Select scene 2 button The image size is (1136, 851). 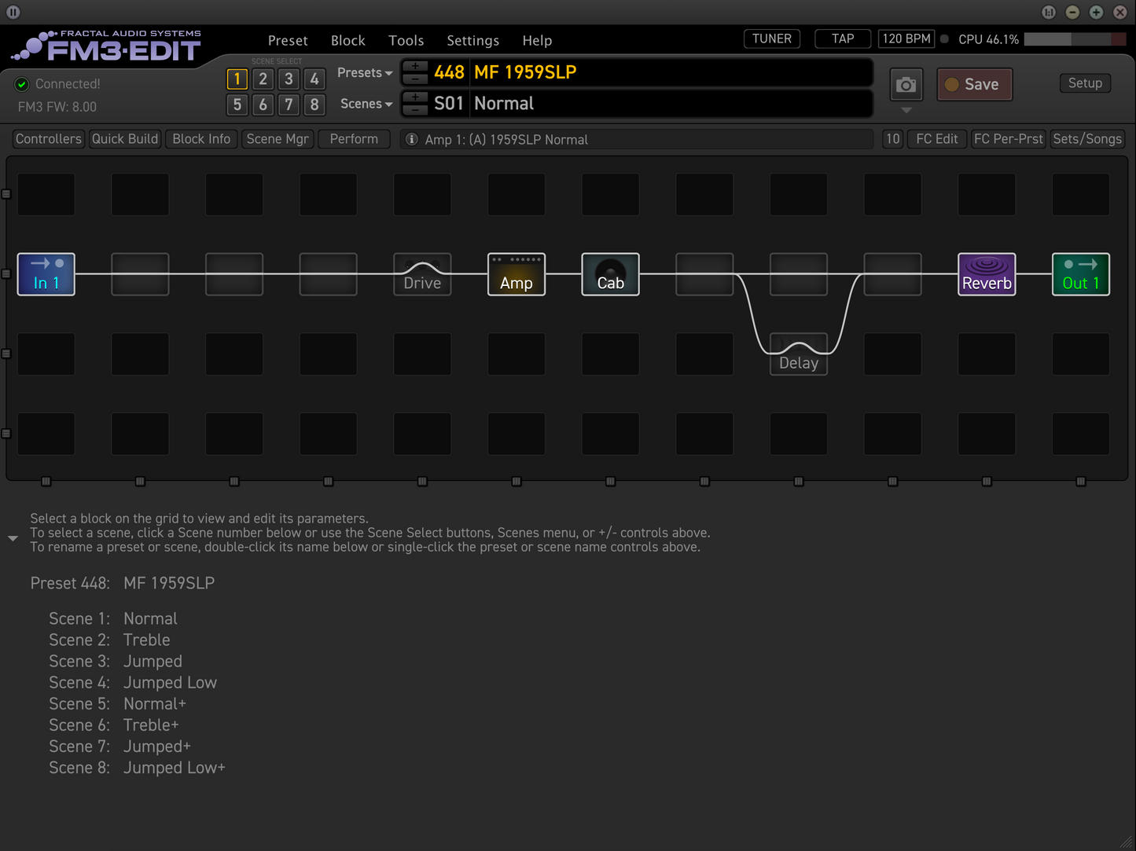263,79
